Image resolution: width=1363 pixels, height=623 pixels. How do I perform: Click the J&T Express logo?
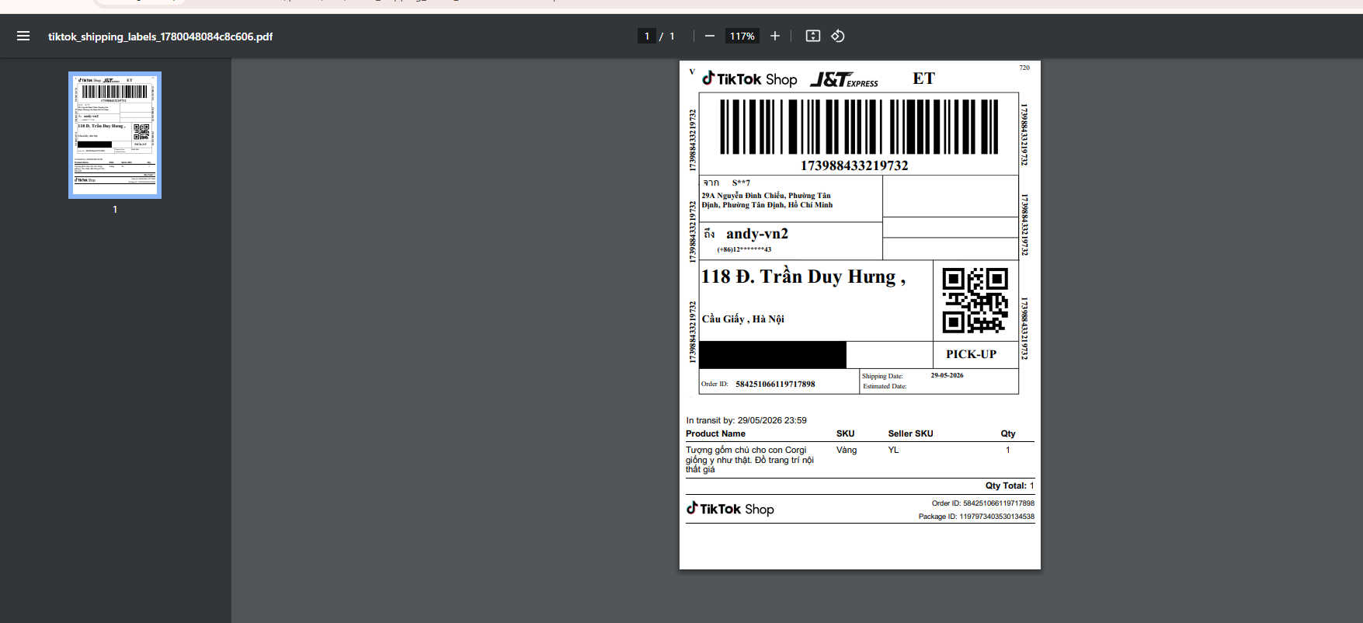click(x=844, y=79)
